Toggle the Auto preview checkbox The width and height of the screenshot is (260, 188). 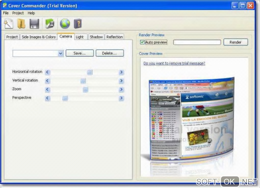pos(142,42)
